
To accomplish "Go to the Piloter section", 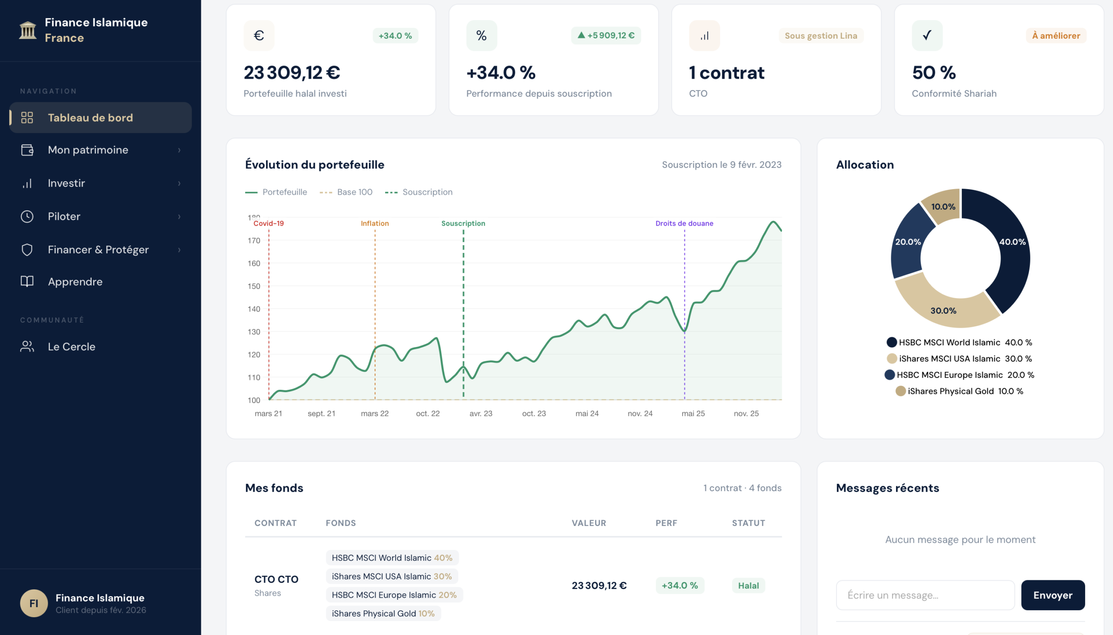I will (x=100, y=216).
